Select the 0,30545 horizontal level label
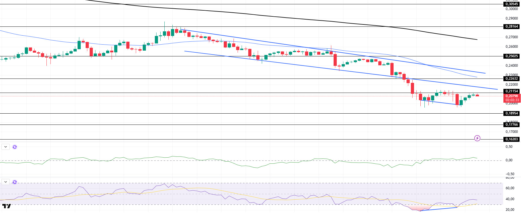 (512, 4)
